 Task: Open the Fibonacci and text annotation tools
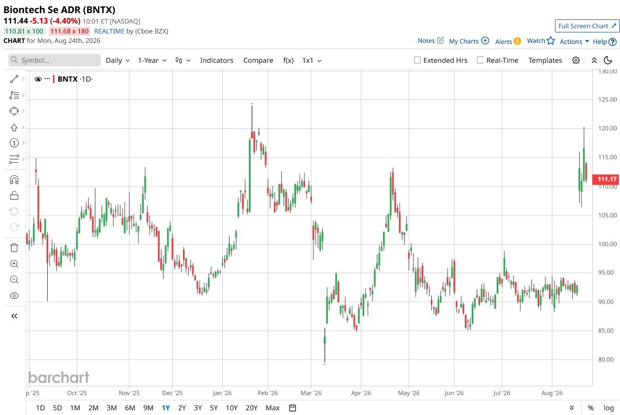coord(14,95)
